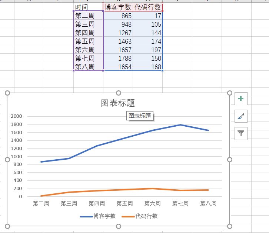Select cell with value 150
Viewport: 269px width, 233px height.
(x=148, y=58)
